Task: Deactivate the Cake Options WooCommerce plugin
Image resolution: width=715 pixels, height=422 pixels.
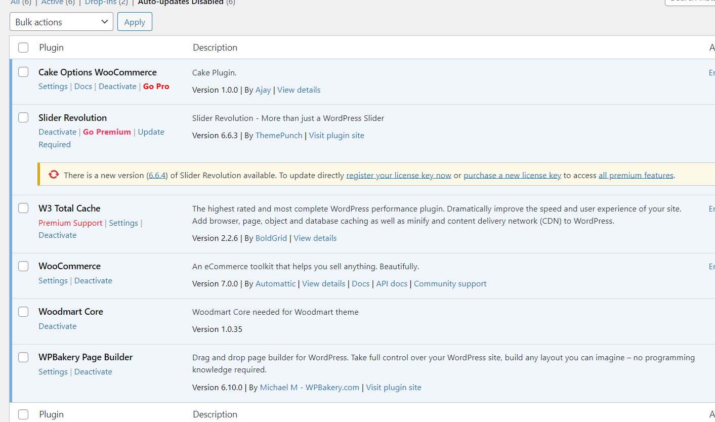Action: tap(117, 87)
